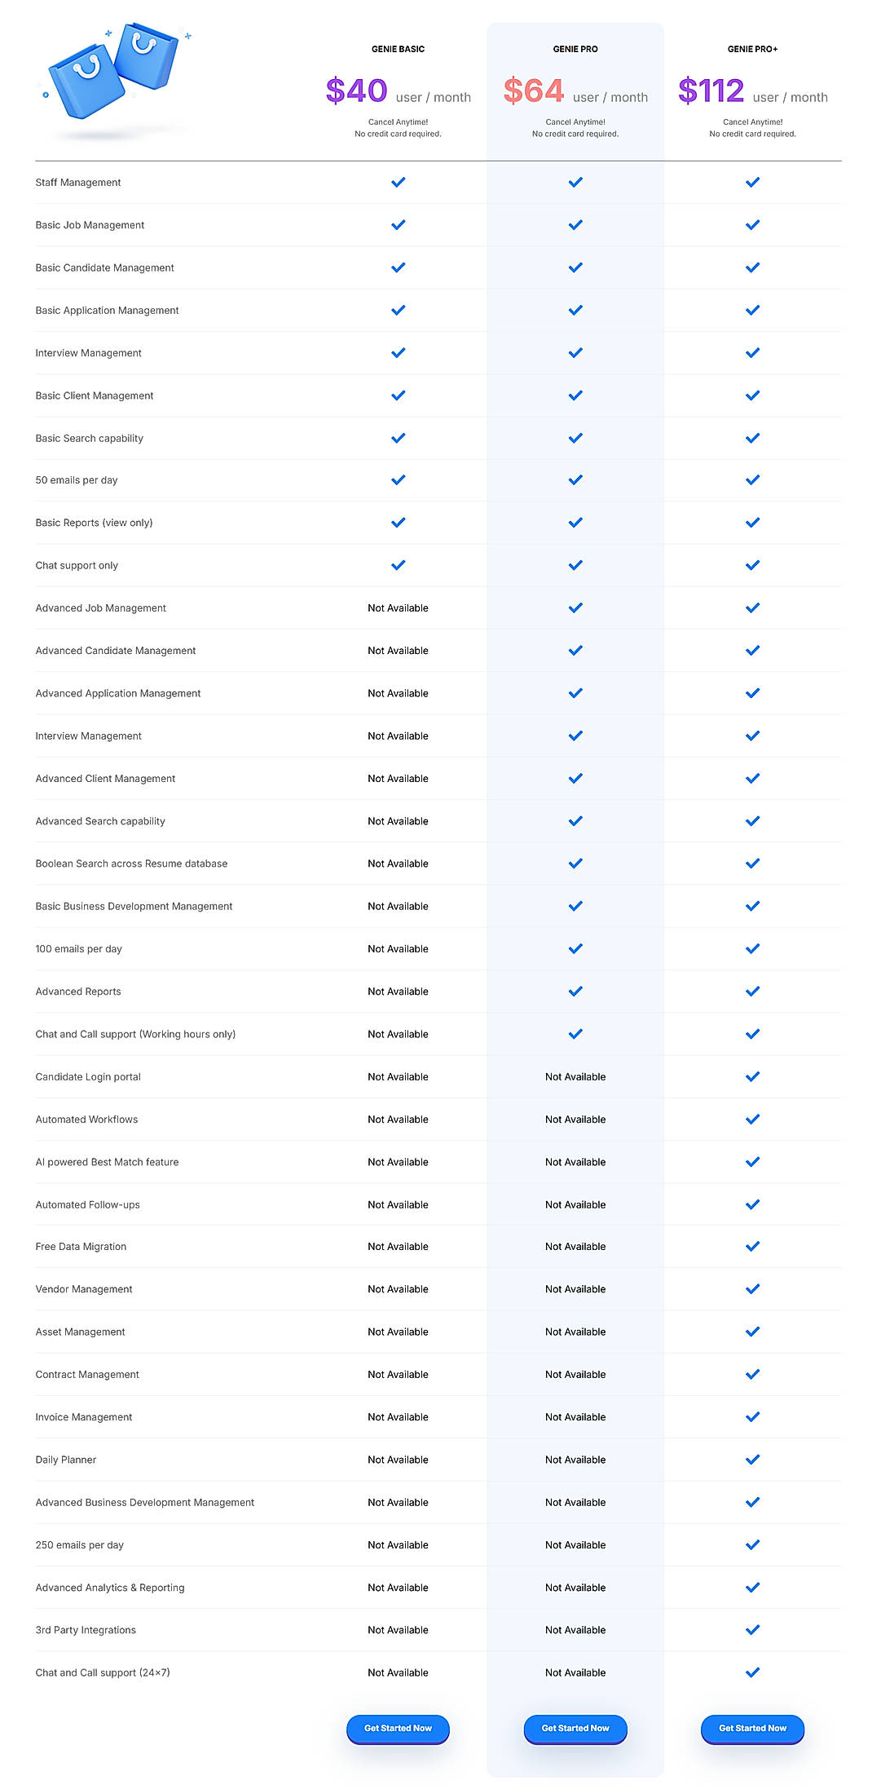Click the Basic Job Management feature label
872x1789 pixels.
pos(90,225)
